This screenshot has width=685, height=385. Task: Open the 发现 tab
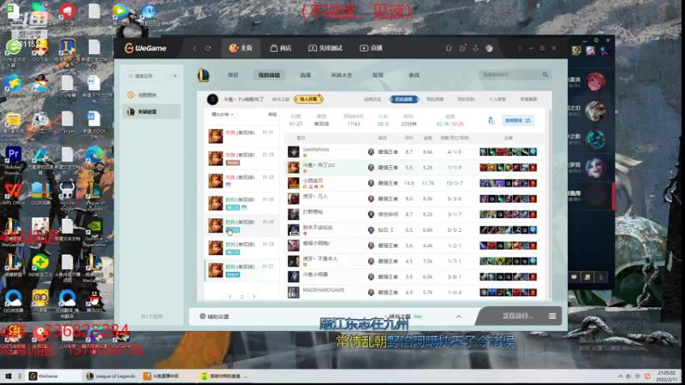coord(378,75)
